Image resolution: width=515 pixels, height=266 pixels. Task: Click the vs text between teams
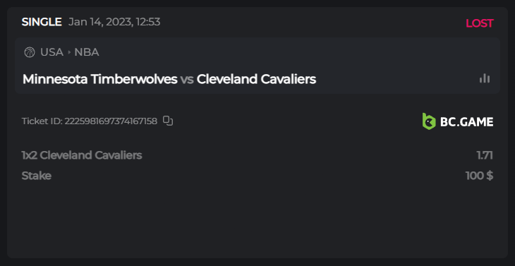pos(187,80)
